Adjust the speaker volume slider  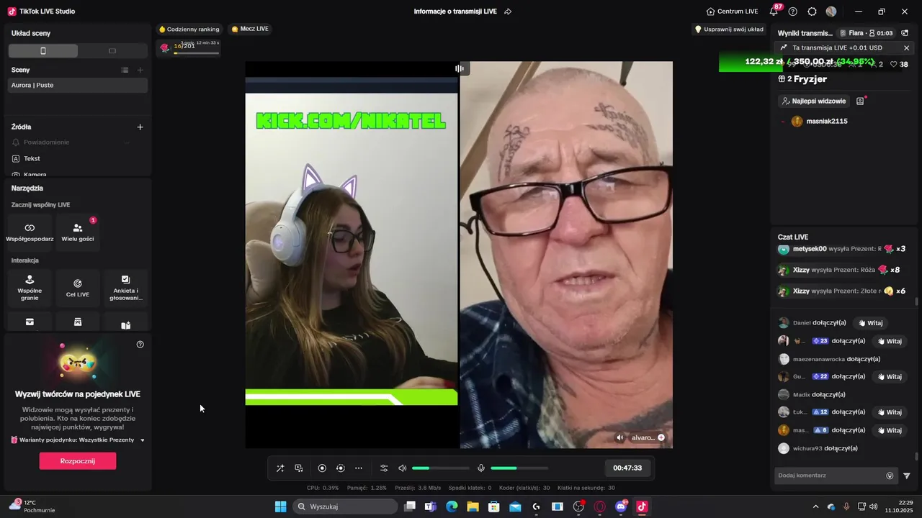tap(441, 468)
